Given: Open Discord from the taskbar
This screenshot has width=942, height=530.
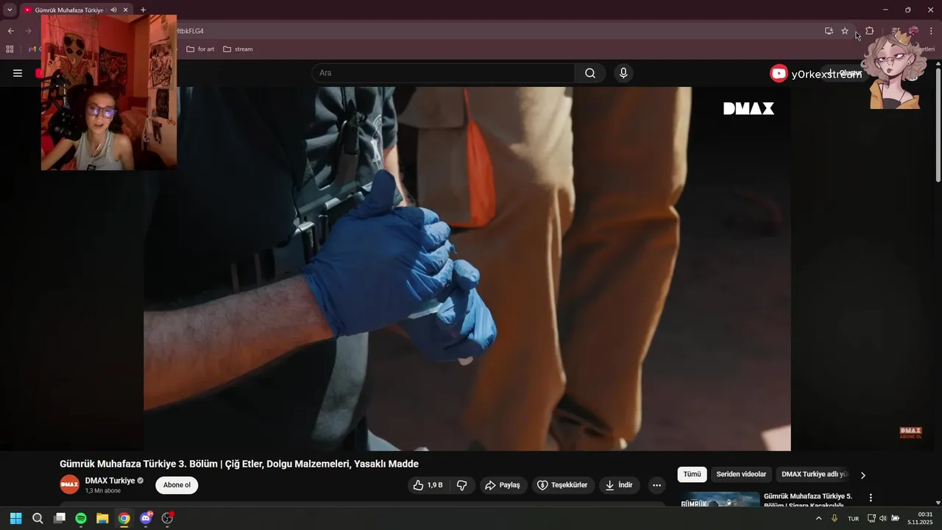Looking at the screenshot, I should [x=146, y=518].
